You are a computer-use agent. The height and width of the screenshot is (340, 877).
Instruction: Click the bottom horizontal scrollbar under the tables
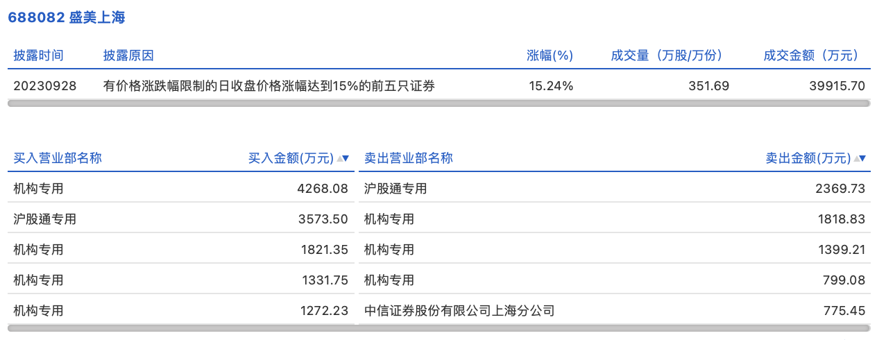(x=438, y=328)
